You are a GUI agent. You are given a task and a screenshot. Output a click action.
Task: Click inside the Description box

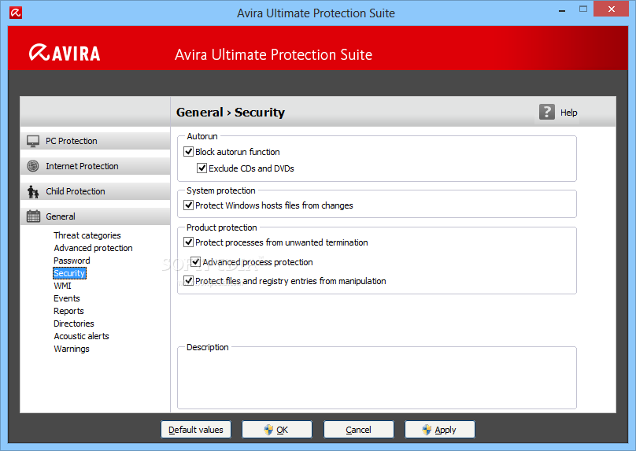tap(377, 379)
